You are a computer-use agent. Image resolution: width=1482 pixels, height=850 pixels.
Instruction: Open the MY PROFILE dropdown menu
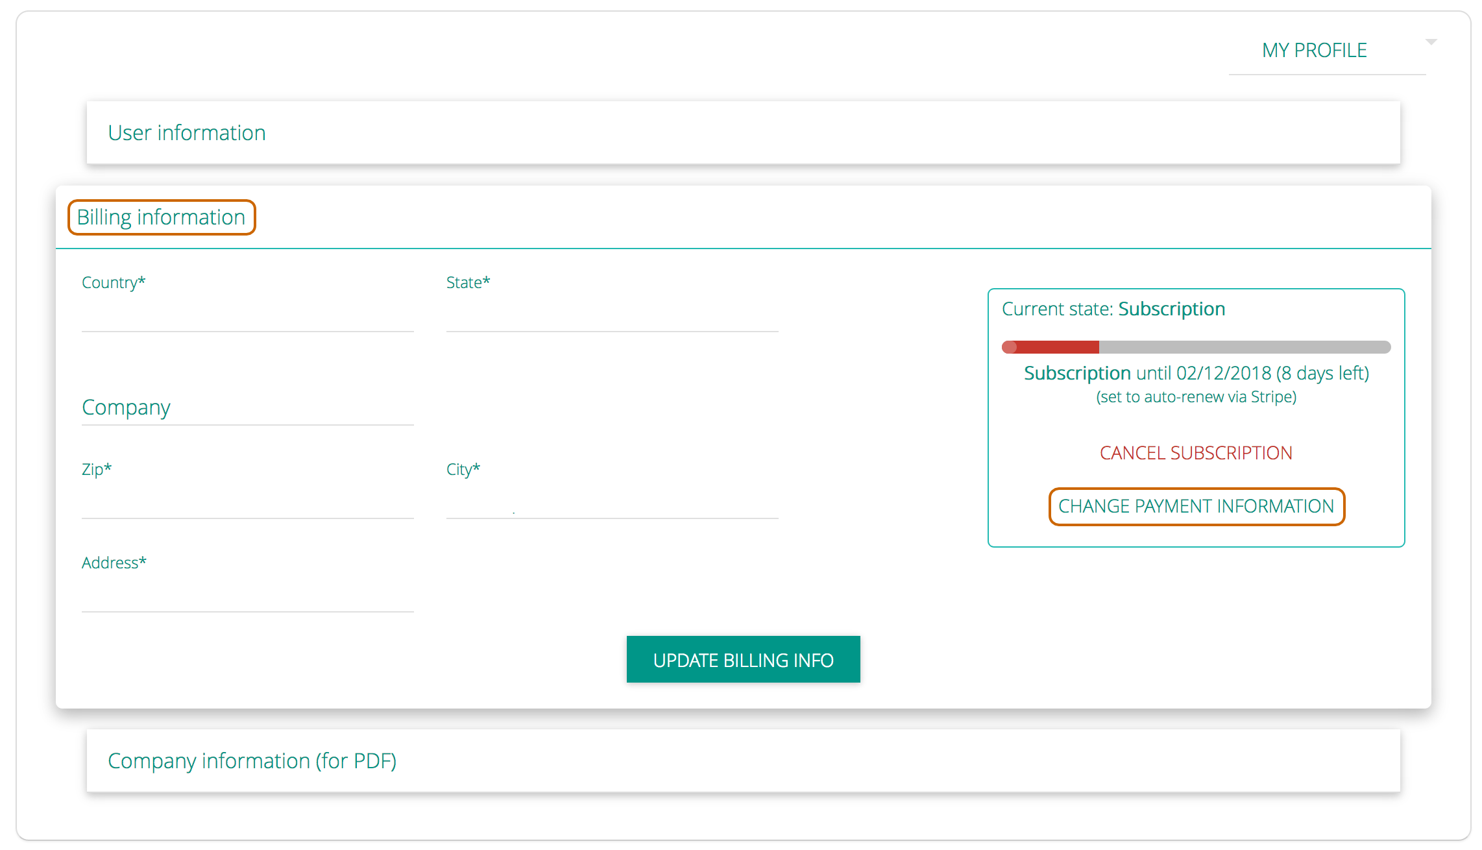tap(1327, 51)
